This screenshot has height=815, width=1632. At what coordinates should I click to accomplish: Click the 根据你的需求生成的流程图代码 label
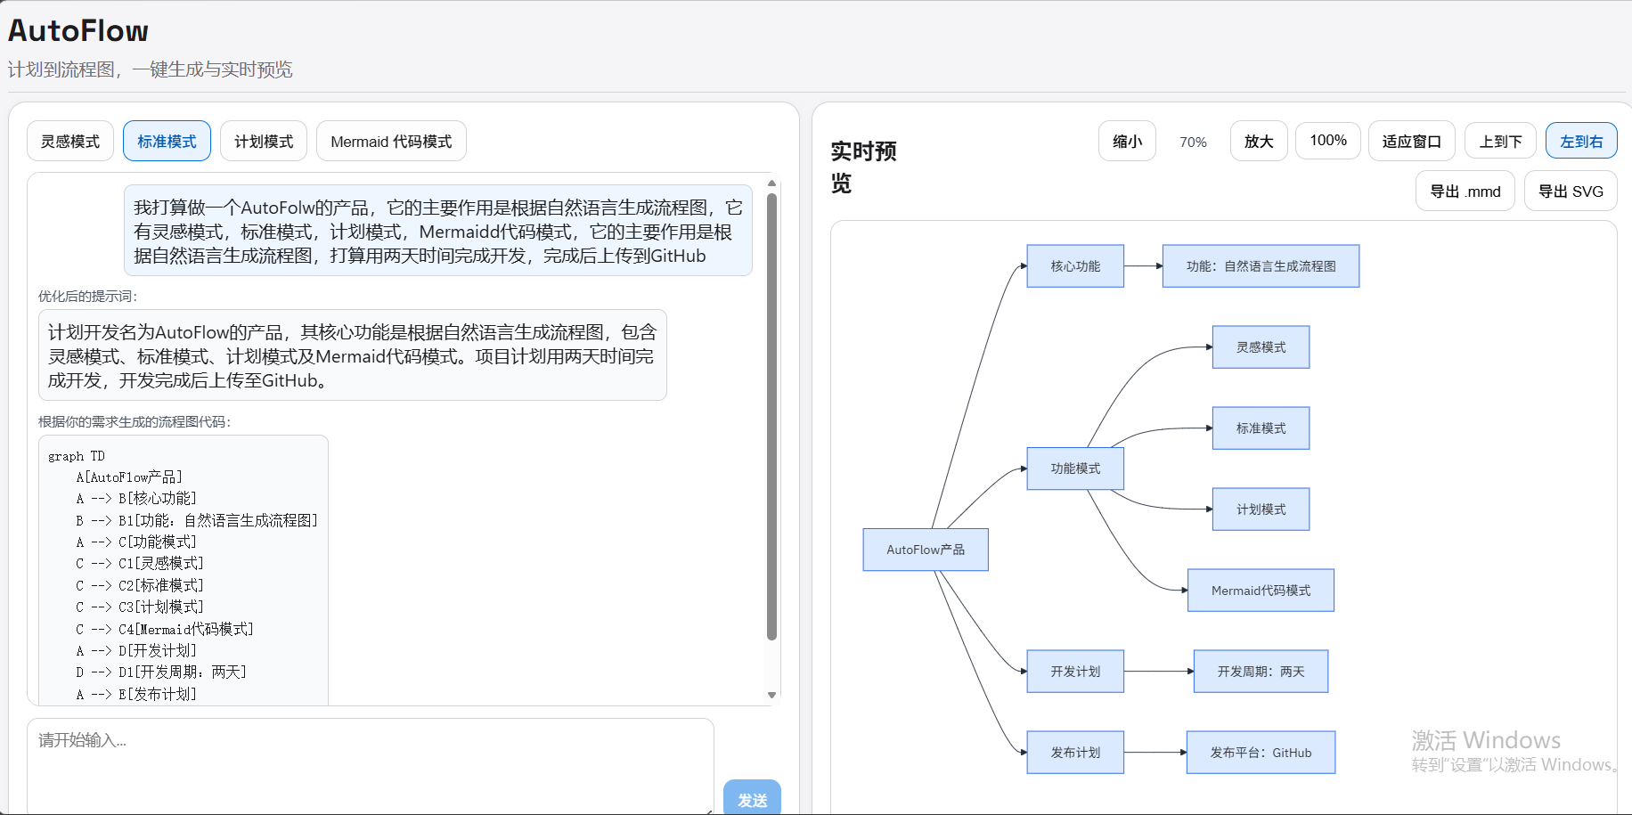[x=135, y=422]
